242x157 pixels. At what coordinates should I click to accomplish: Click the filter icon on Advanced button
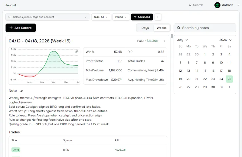click(135, 17)
